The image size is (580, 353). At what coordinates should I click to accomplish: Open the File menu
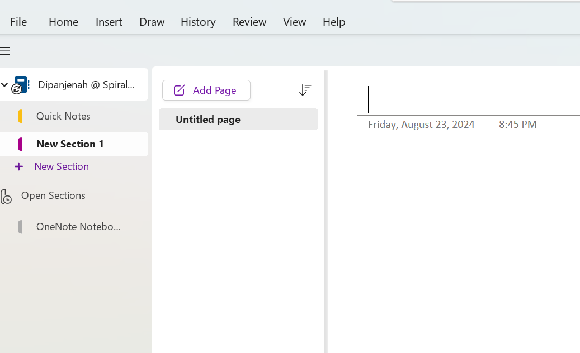click(18, 22)
